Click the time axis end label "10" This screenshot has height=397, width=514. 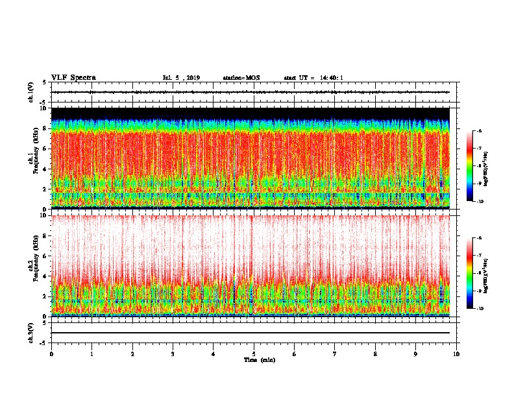click(456, 354)
